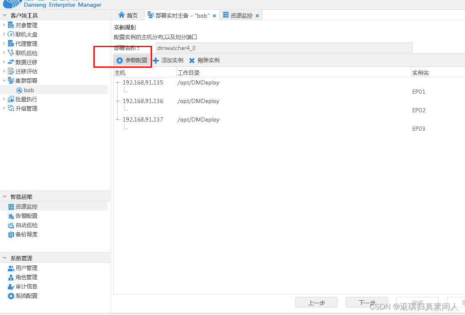Click the 下一步 next button
465x315 pixels.
367,302
